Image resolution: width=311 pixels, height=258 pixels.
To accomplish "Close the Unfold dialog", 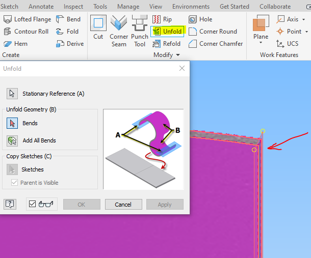I will click(x=182, y=68).
